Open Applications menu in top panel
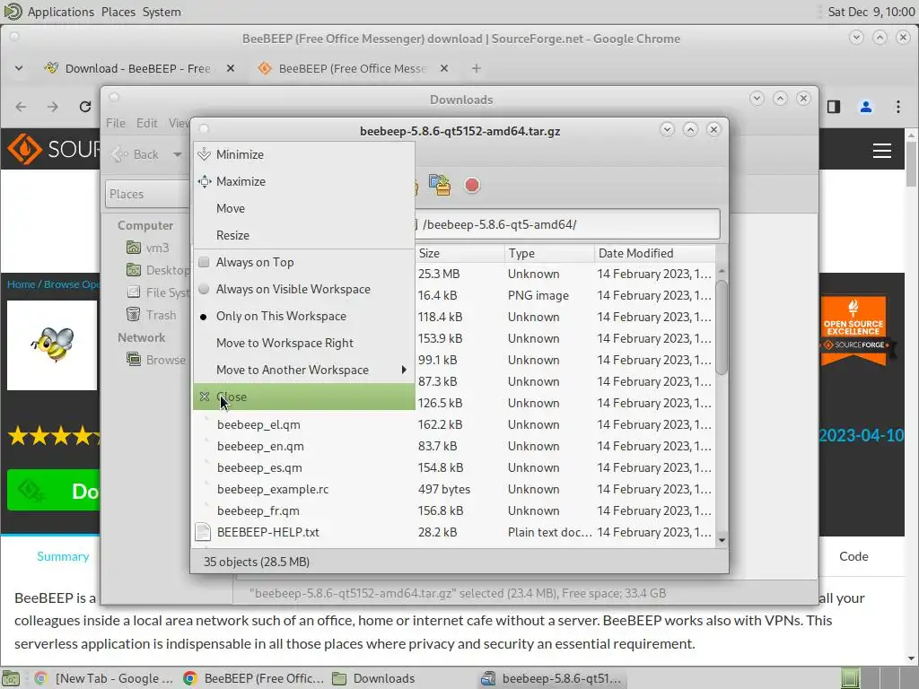The image size is (919, 689). tap(60, 12)
